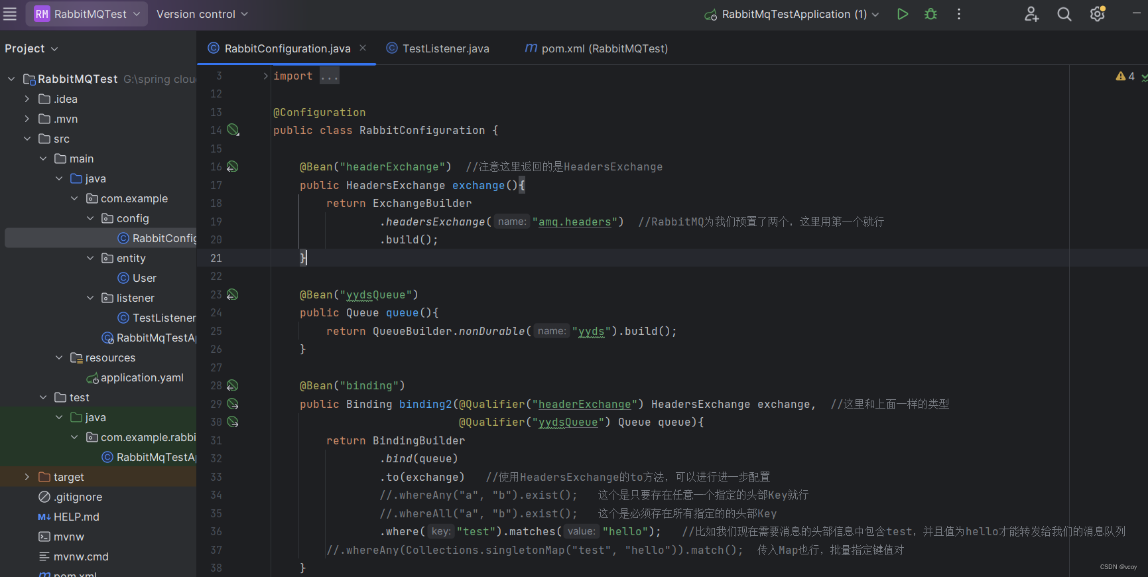Select User class in tree
This screenshot has height=577, width=1148.
tap(137, 278)
